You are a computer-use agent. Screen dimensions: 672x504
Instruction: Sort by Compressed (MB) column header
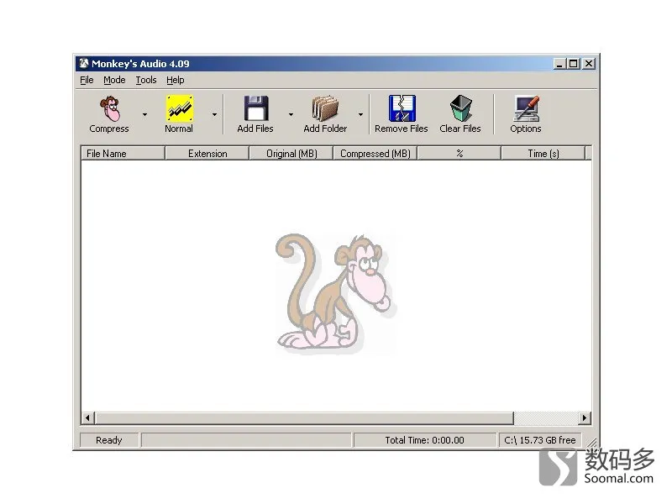(375, 154)
